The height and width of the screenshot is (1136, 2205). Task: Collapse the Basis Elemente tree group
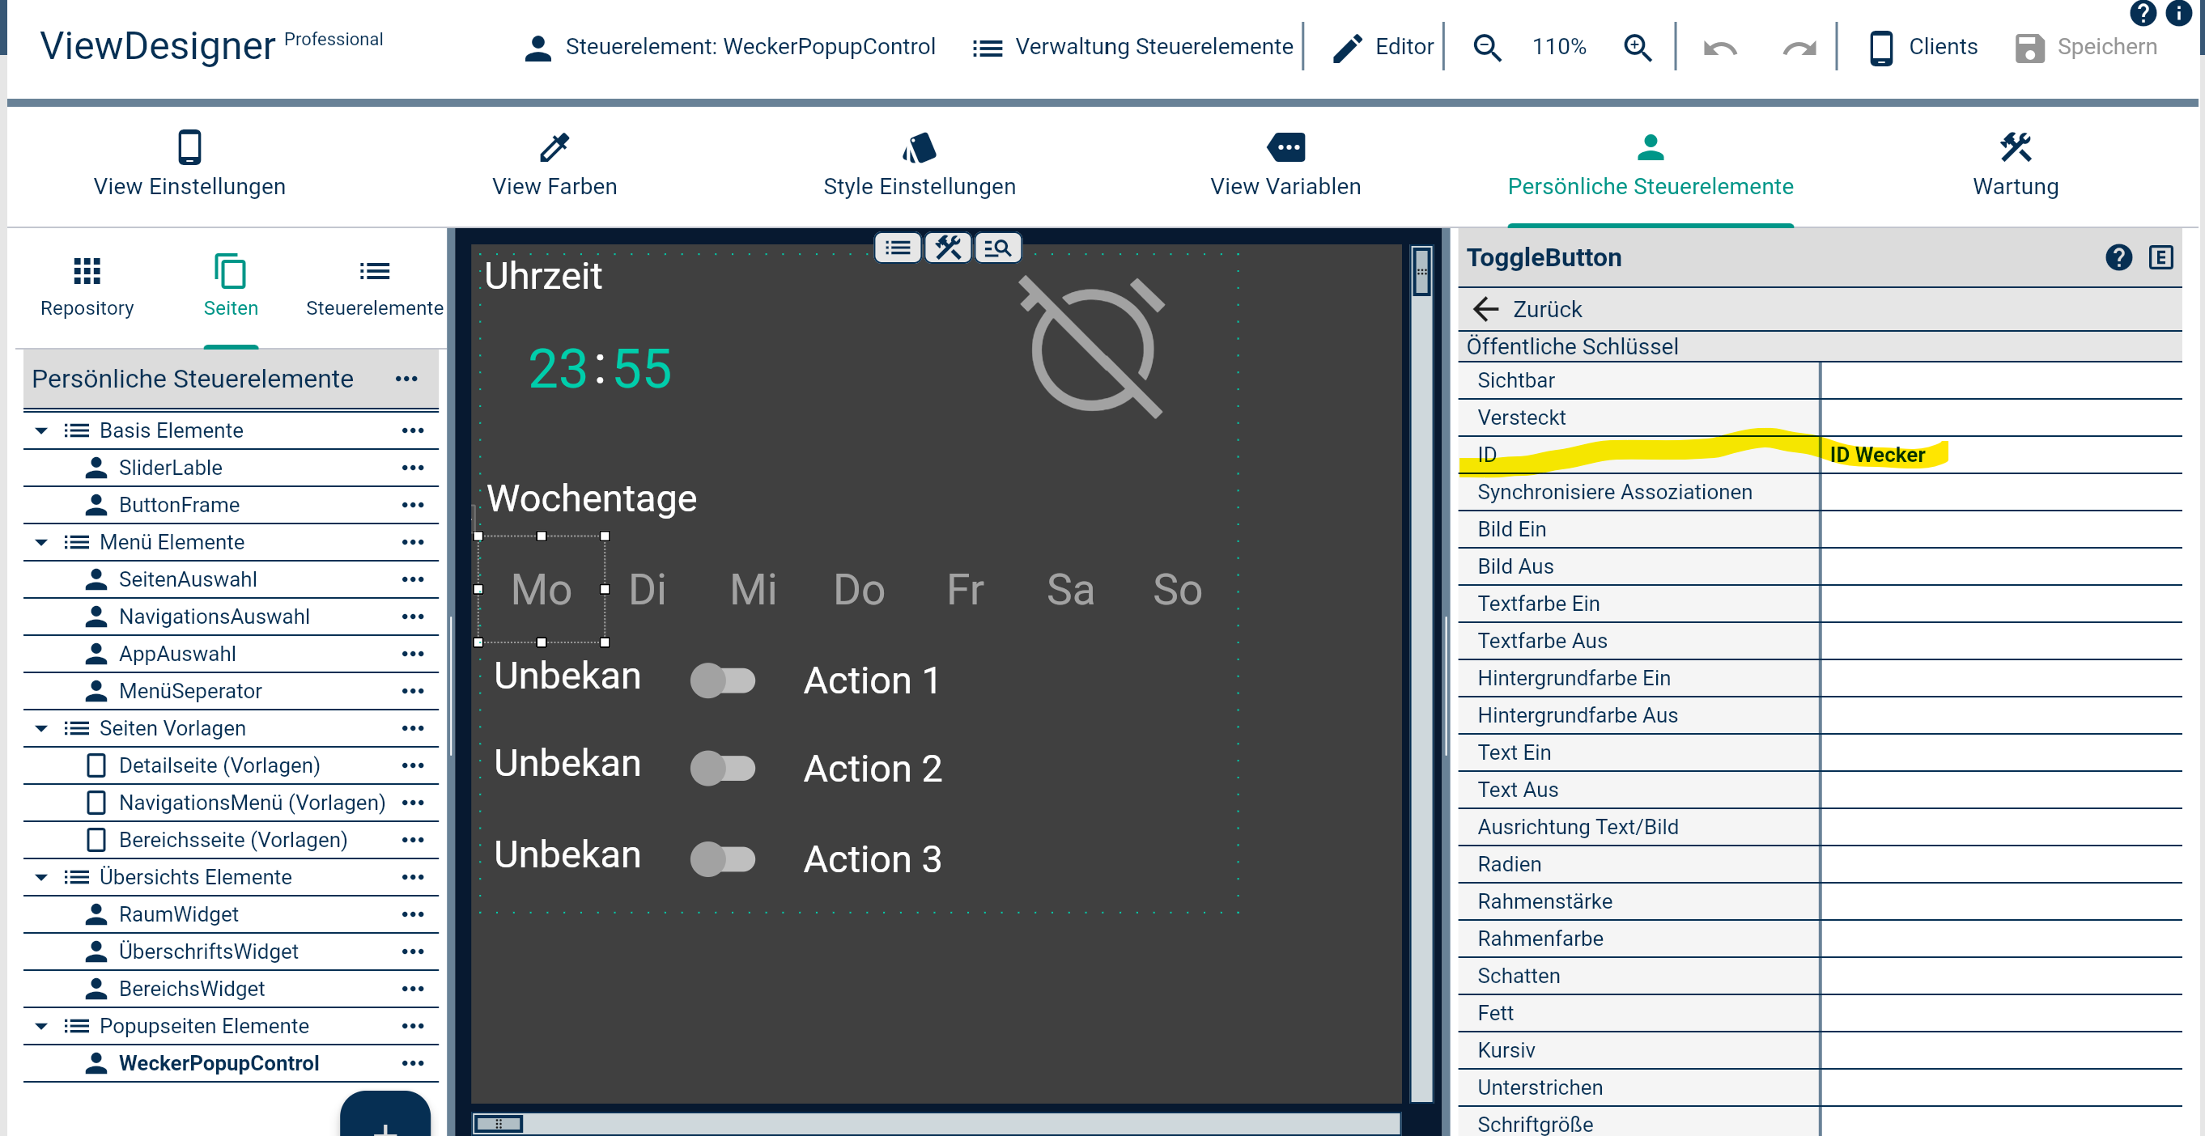tap(41, 430)
